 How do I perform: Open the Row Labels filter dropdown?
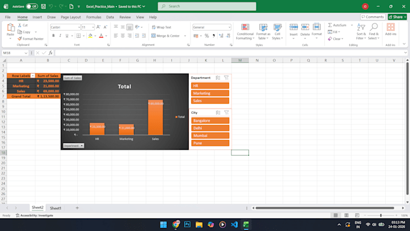tap(33, 76)
